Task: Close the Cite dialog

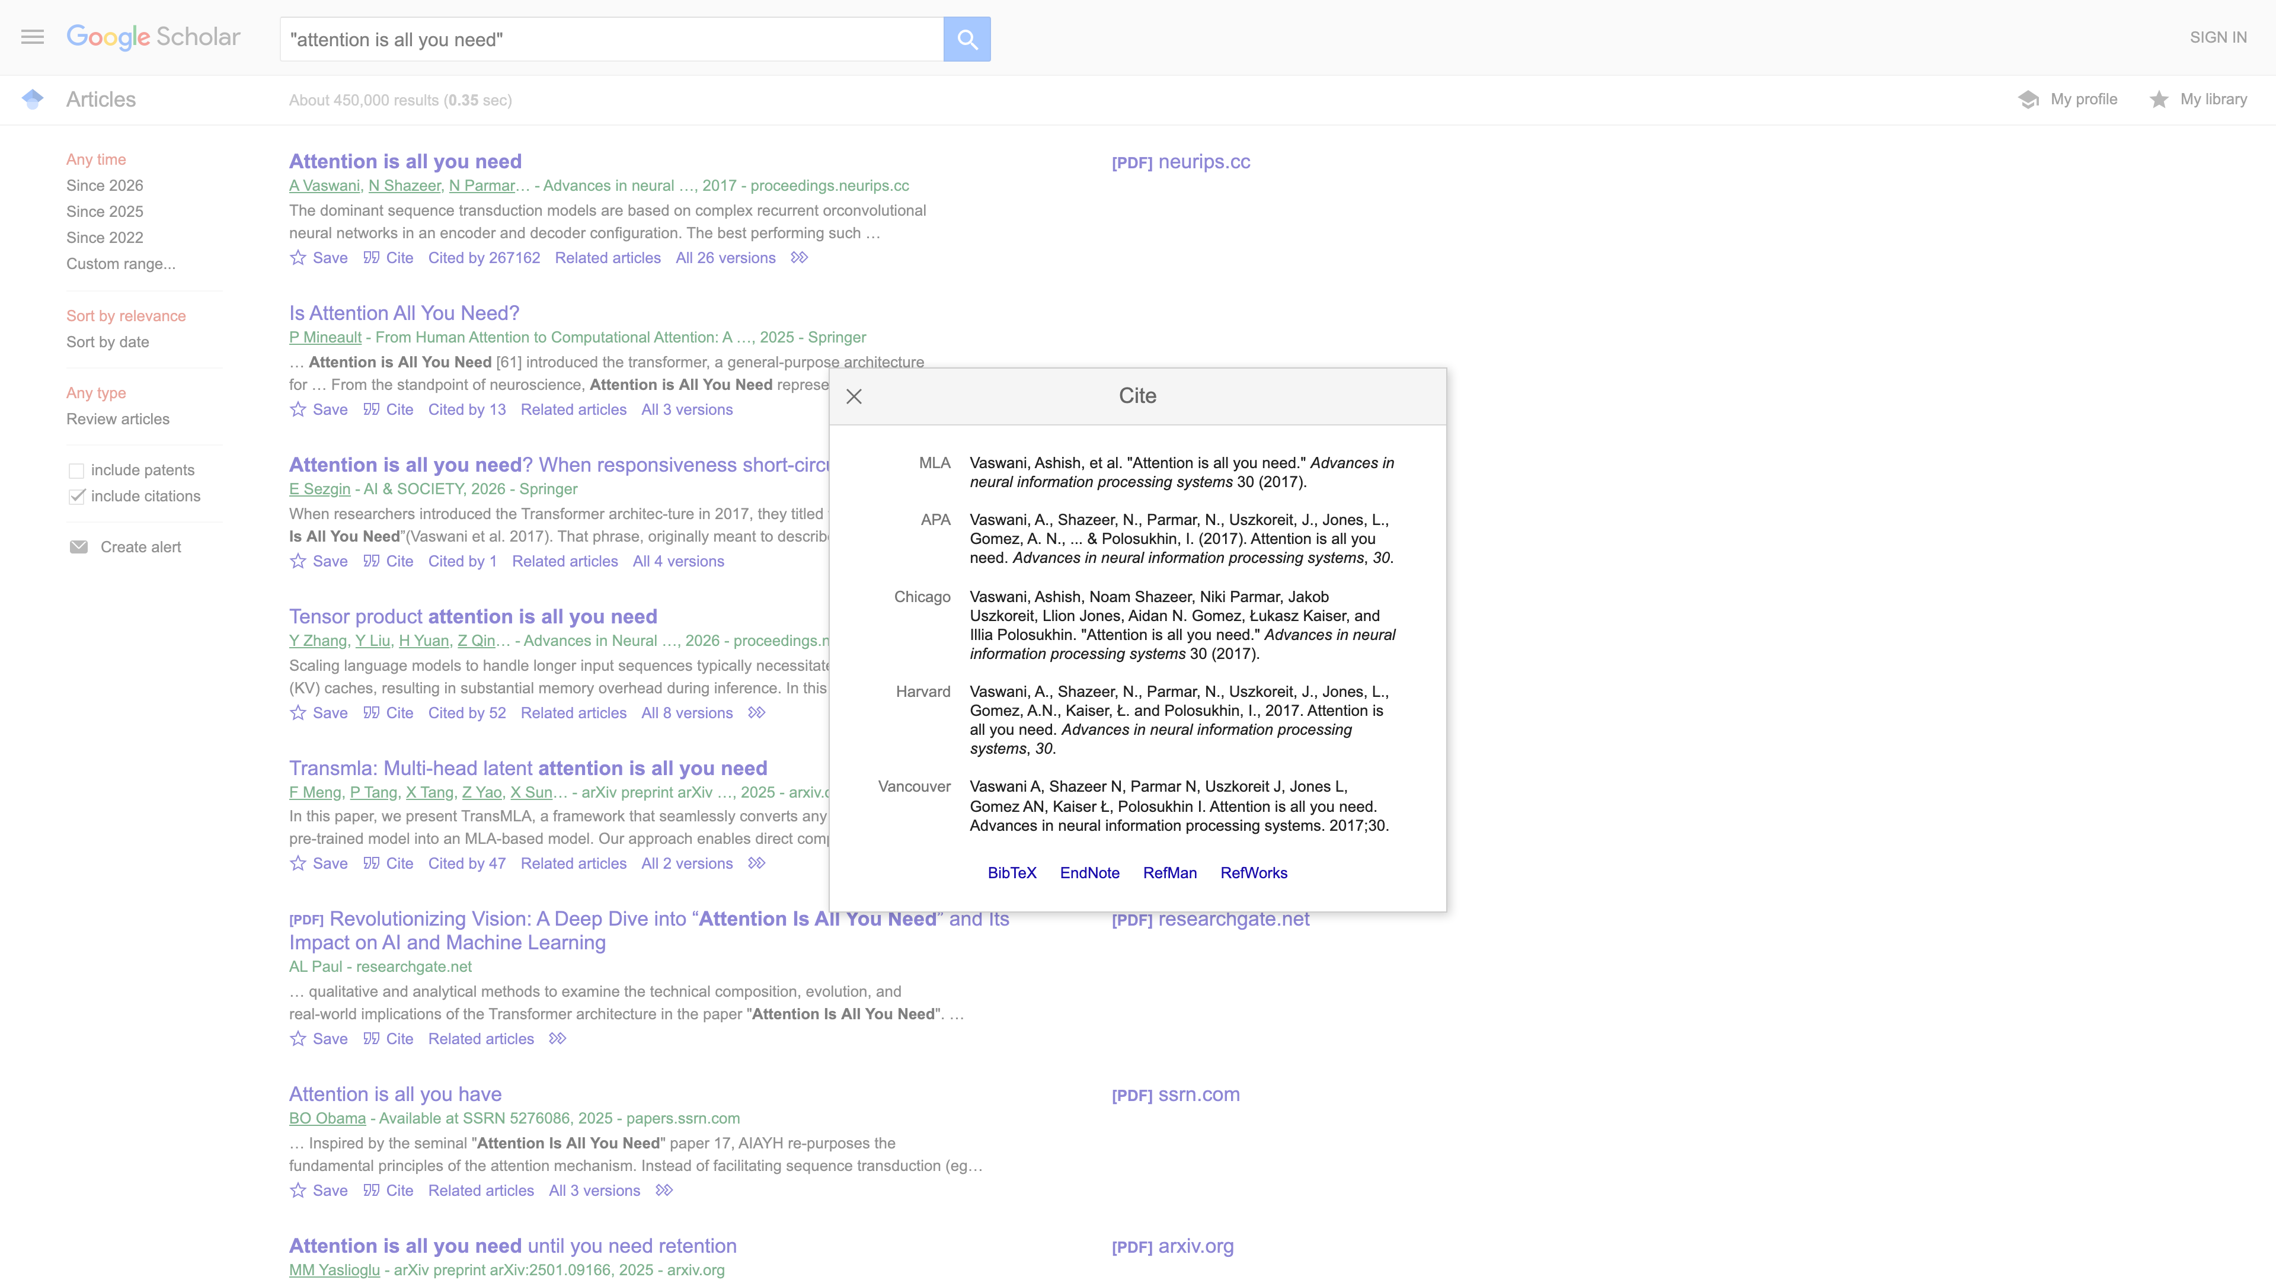Action: tap(853, 396)
